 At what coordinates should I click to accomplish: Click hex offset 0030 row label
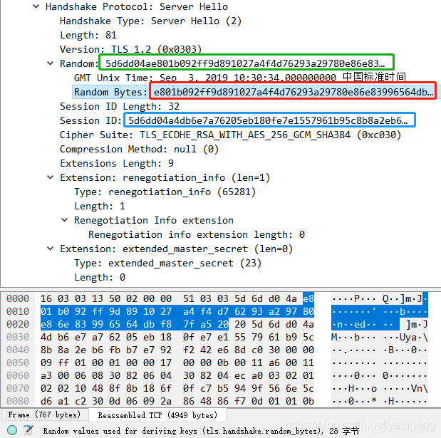(18, 337)
